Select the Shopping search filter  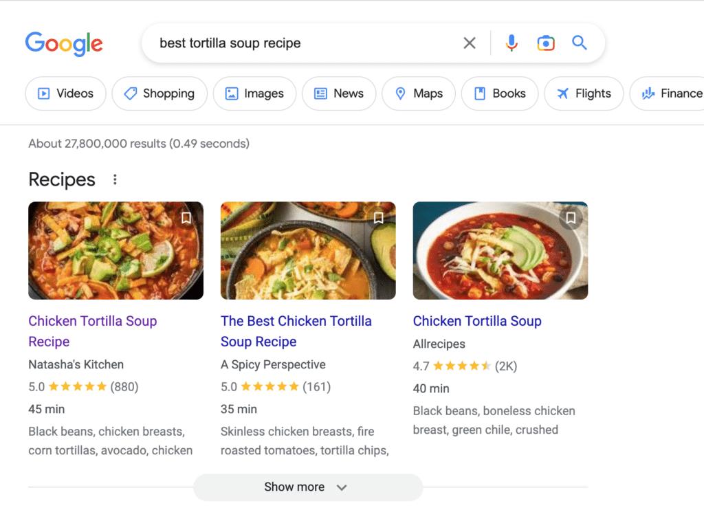[159, 93]
